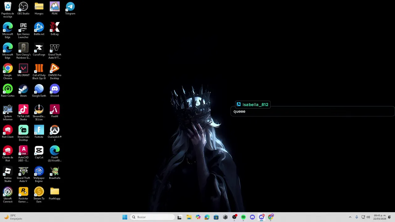Open File Explorer from the taskbar
This screenshot has height=222, width=395.
(x=189, y=217)
